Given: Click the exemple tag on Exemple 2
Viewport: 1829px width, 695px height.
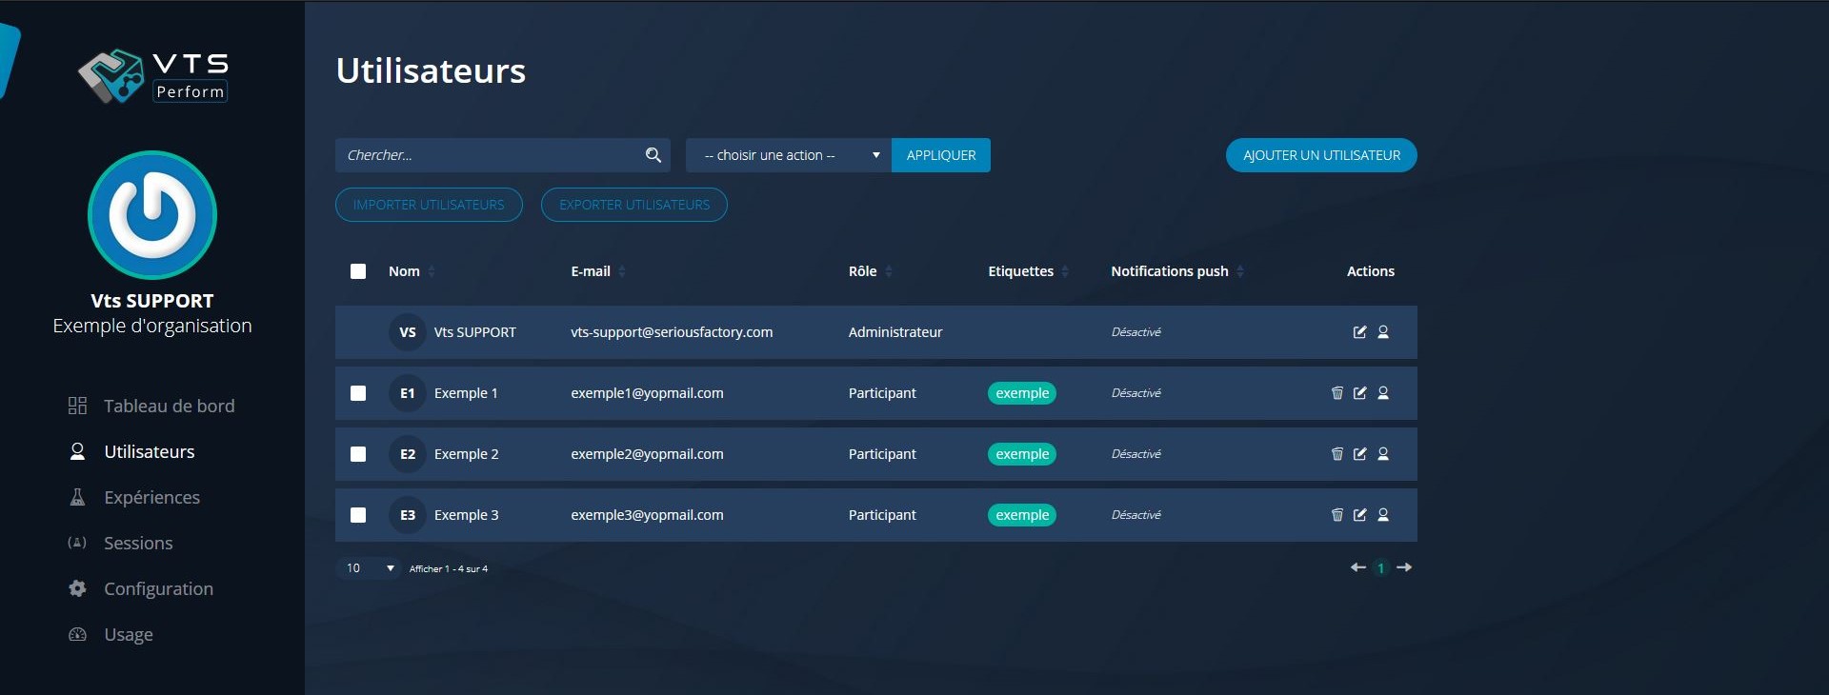Looking at the screenshot, I should point(1022,454).
